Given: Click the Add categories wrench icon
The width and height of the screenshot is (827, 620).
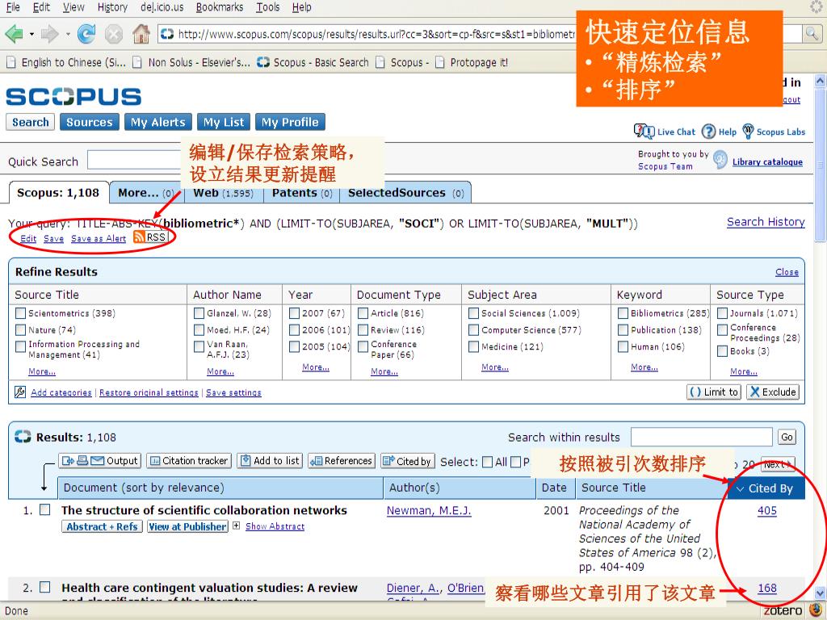Looking at the screenshot, I should (20, 392).
